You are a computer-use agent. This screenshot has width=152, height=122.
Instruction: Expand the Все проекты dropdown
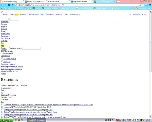click(75, 14)
